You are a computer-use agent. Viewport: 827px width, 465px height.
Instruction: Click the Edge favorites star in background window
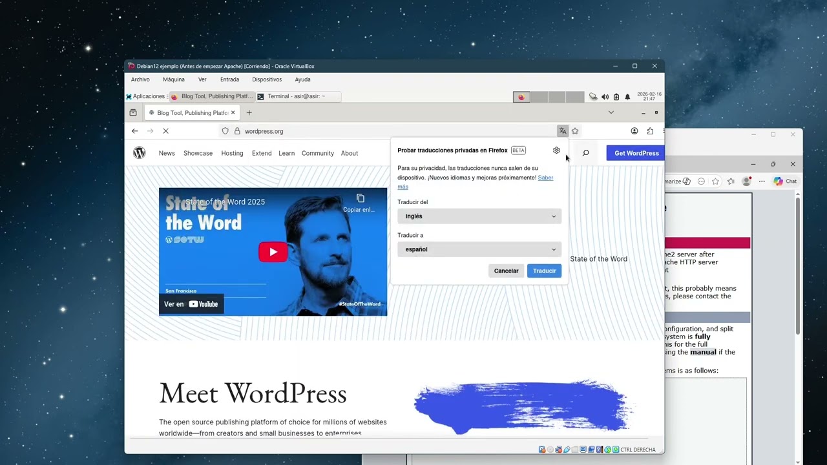[715, 181]
